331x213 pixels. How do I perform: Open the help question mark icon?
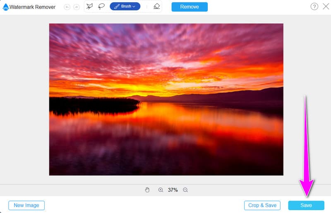click(x=314, y=7)
